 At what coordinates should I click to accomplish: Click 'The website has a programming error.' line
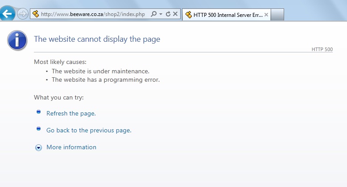coord(106,80)
